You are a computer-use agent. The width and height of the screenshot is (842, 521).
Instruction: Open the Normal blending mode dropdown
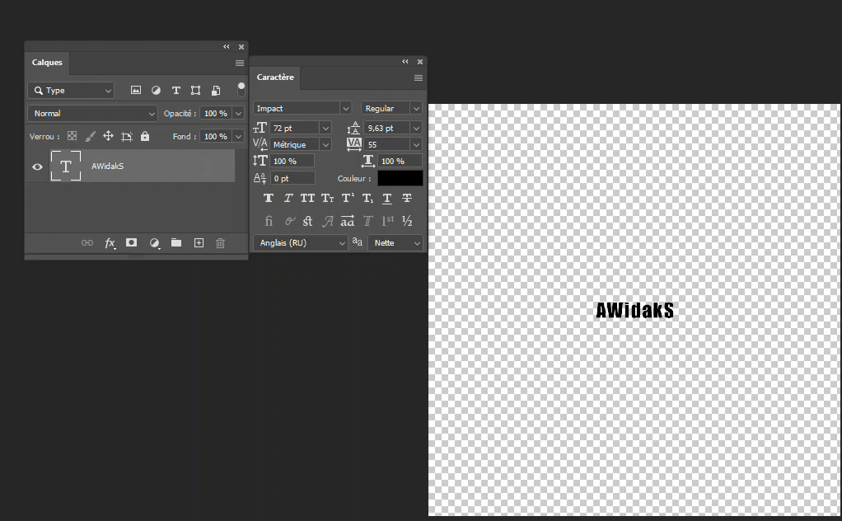[92, 114]
